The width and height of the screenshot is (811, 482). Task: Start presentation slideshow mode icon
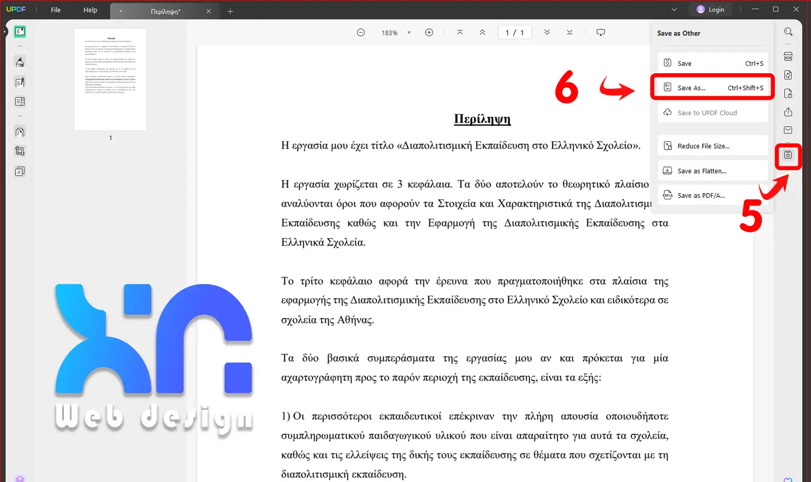tap(601, 32)
